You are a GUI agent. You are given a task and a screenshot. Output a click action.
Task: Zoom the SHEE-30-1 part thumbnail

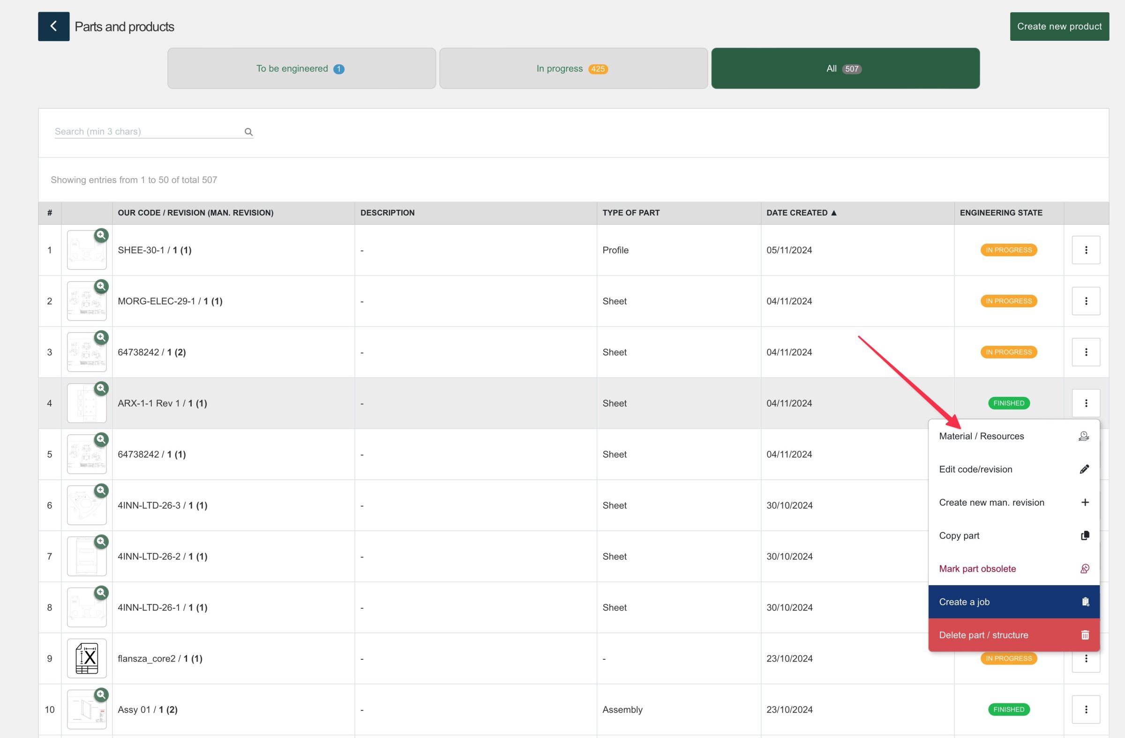pyautogui.click(x=101, y=235)
